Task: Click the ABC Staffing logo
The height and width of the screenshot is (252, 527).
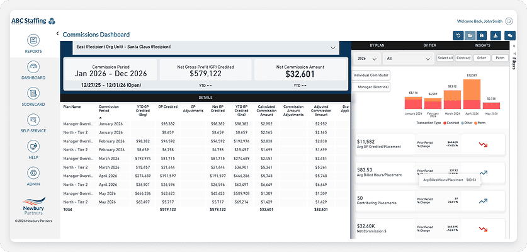Action: point(33,21)
